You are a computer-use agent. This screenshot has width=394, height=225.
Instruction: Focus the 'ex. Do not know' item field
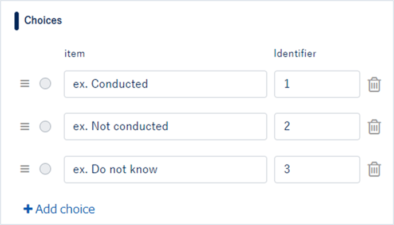coord(166,169)
